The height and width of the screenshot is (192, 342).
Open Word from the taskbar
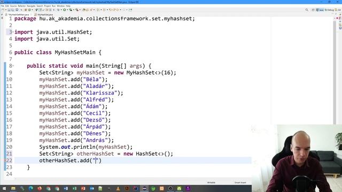tap(66, 188)
